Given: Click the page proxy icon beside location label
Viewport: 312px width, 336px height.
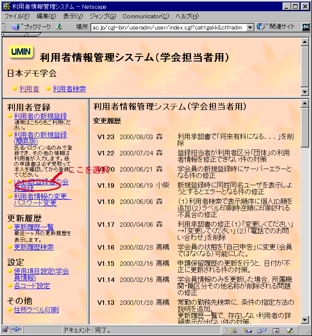Looking at the screenshot, I should [59, 27].
